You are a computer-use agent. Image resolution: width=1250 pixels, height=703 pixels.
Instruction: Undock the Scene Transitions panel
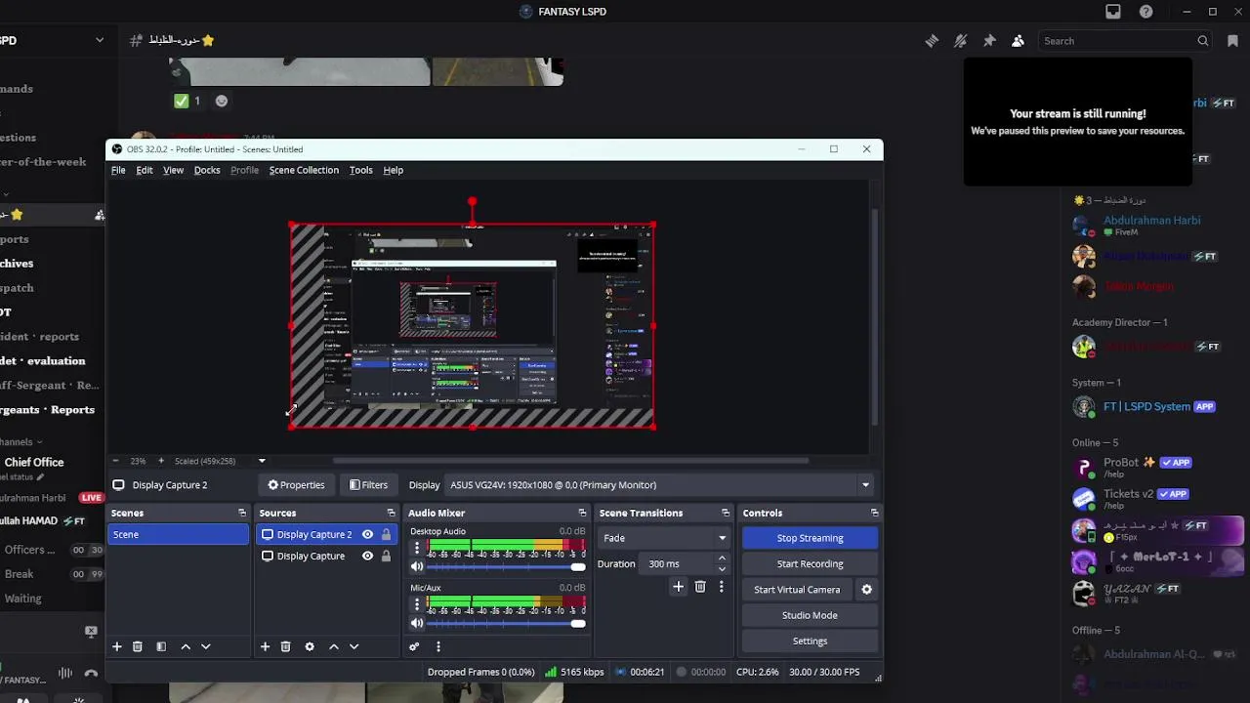point(726,513)
